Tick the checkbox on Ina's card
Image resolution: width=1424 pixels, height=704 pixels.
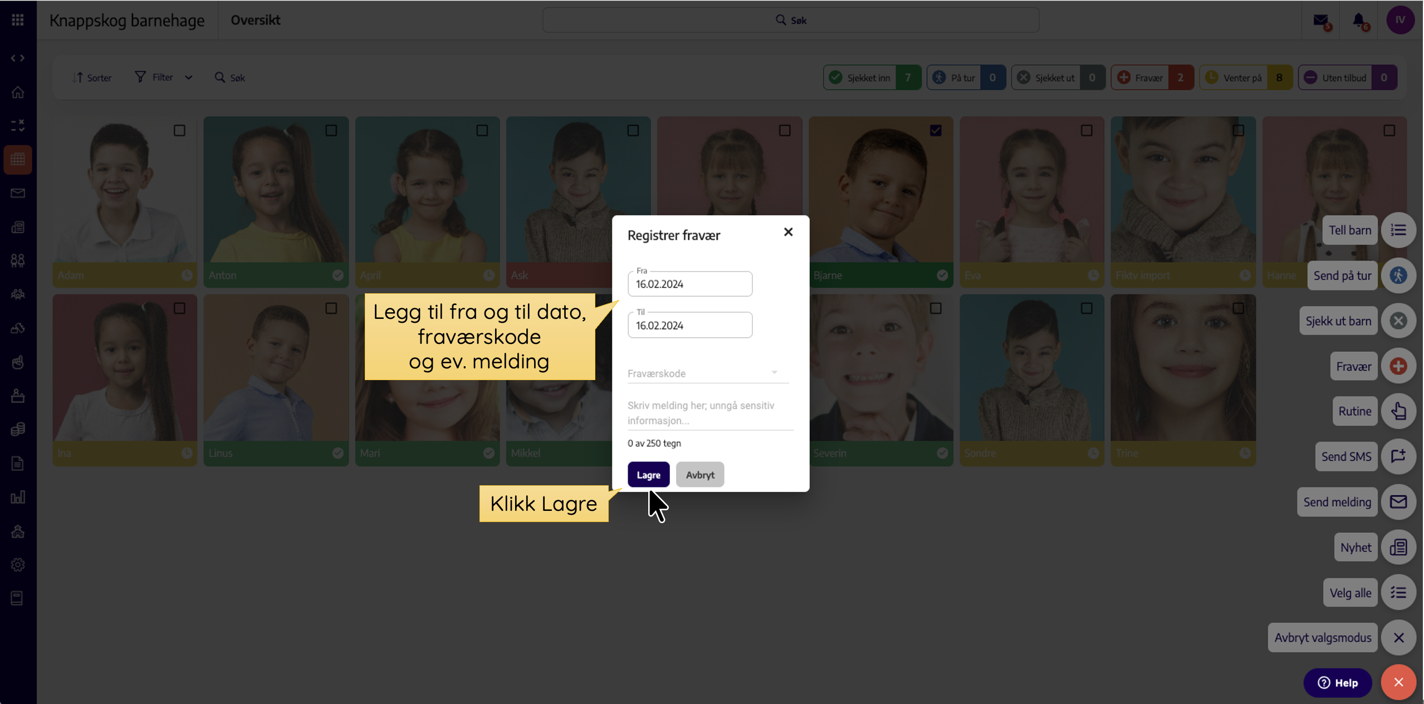(179, 308)
